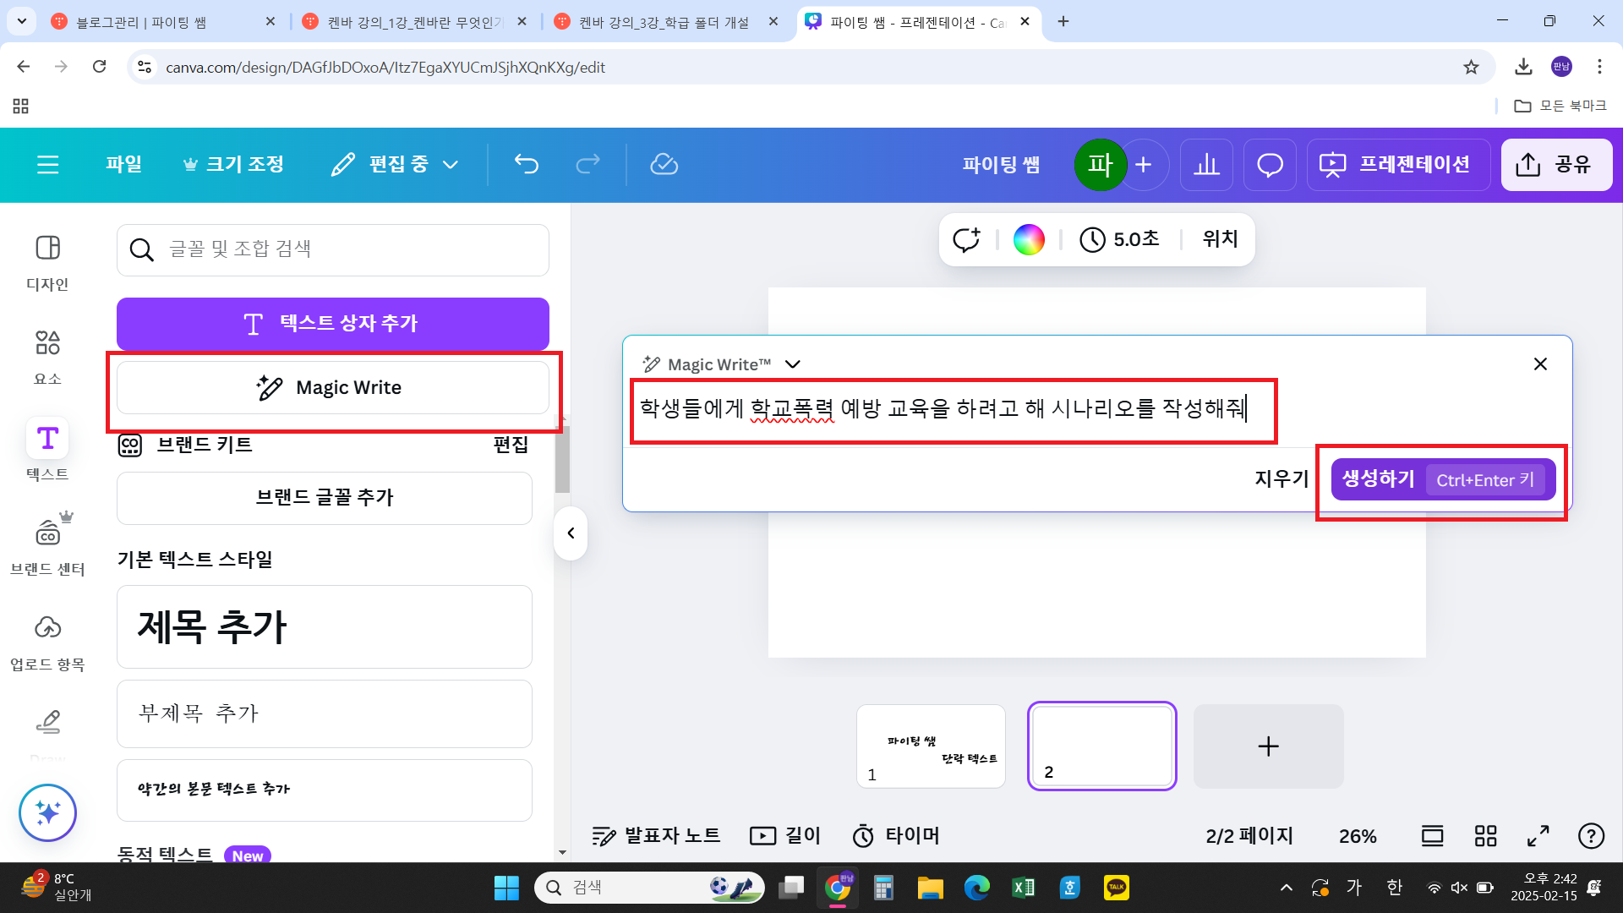
Task: Click the insights chart icon near 프레젠테이션
Action: [x=1206, y=164]
